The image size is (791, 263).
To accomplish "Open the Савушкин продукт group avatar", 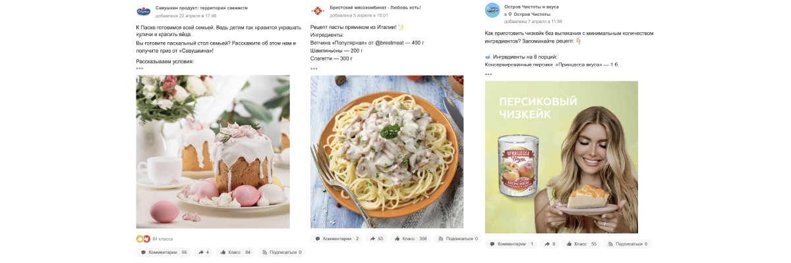I will click(x=143, y=11).
